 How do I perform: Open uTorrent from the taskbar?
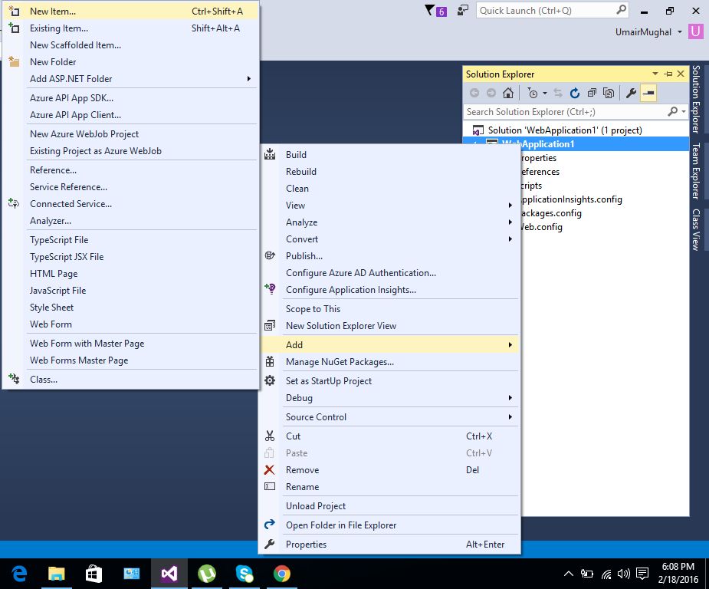point(207,574)
